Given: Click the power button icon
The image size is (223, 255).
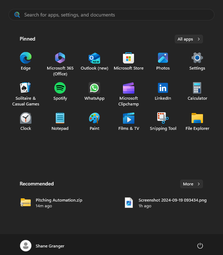Looking at the screenshot, I should (200, 246).
